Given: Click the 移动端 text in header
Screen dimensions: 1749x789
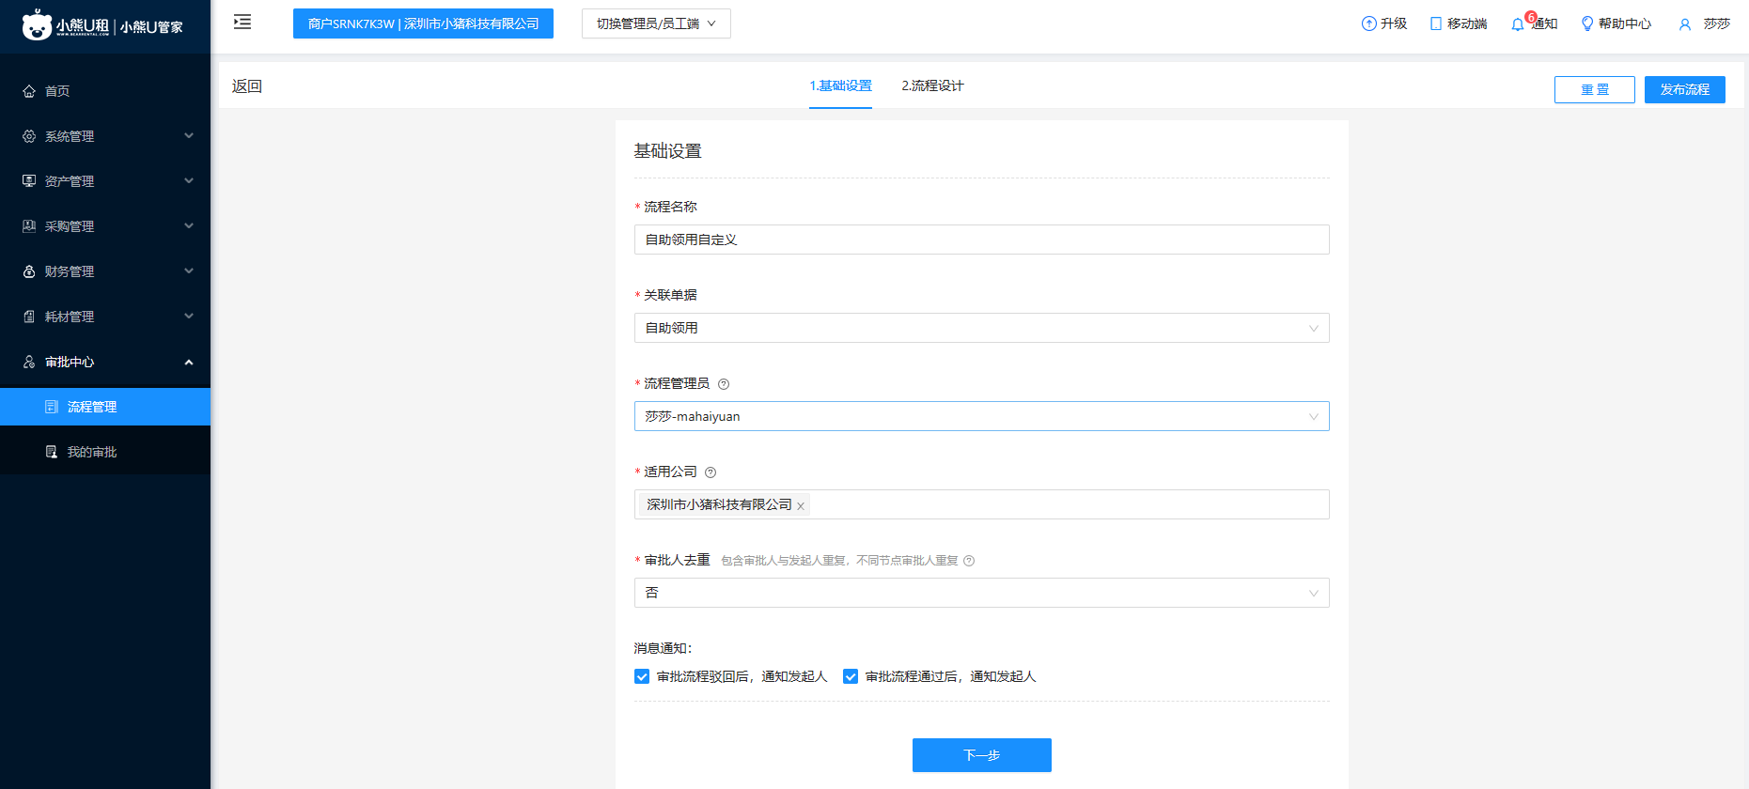Looking at the screenshot, I should (x=1467, y=23).
